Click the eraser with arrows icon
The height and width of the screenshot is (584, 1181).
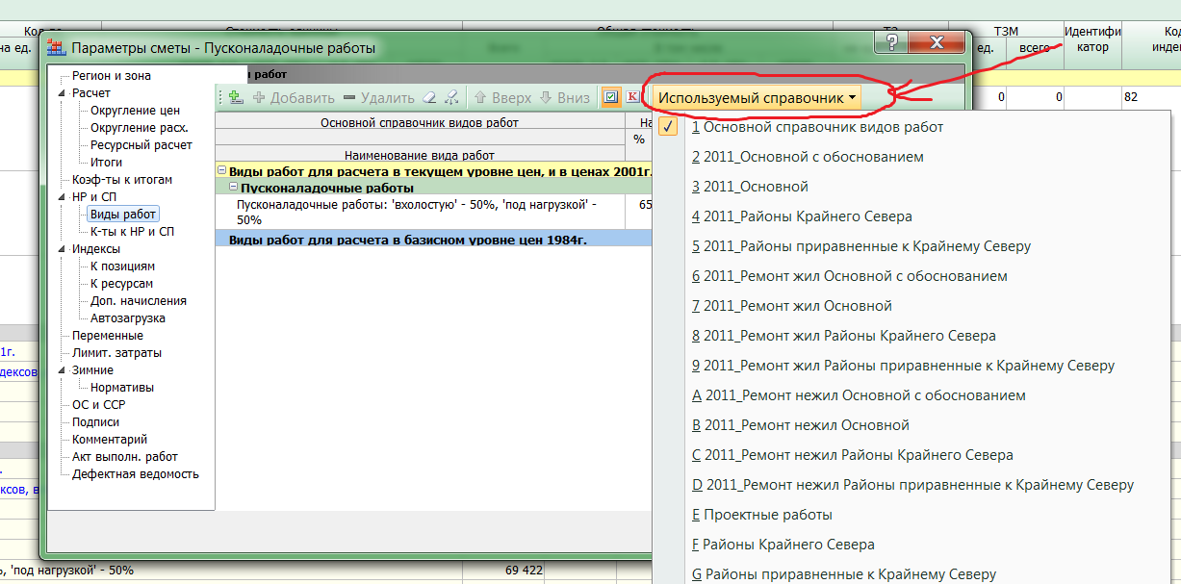pyautogui.click(x=451, y=97)
